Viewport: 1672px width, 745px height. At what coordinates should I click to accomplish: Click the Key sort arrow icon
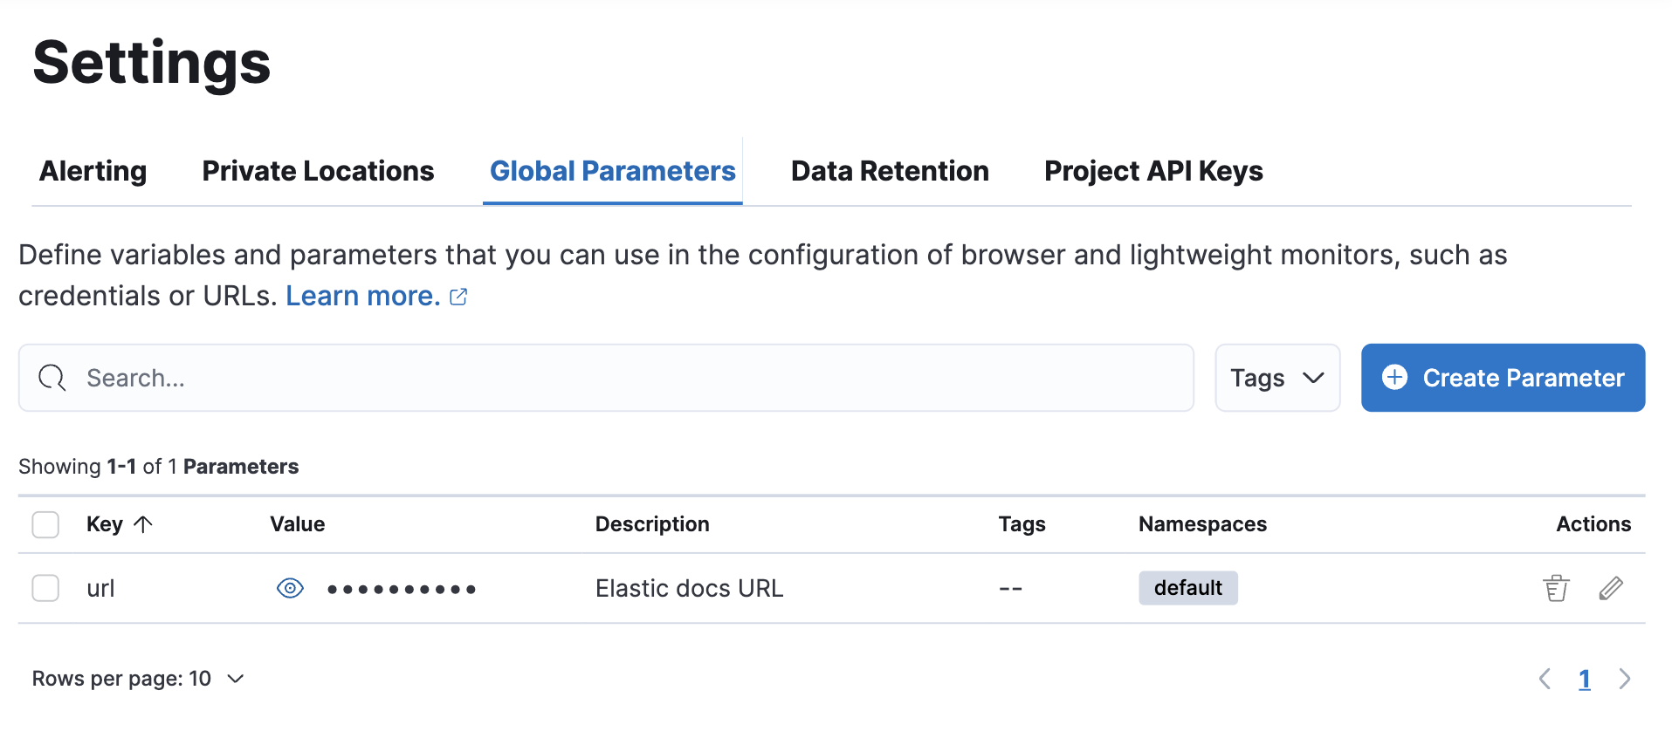click(143, 523)
